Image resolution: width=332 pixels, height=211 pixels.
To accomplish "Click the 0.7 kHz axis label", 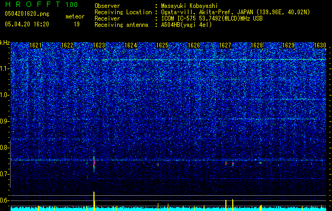I will (4, 174).
